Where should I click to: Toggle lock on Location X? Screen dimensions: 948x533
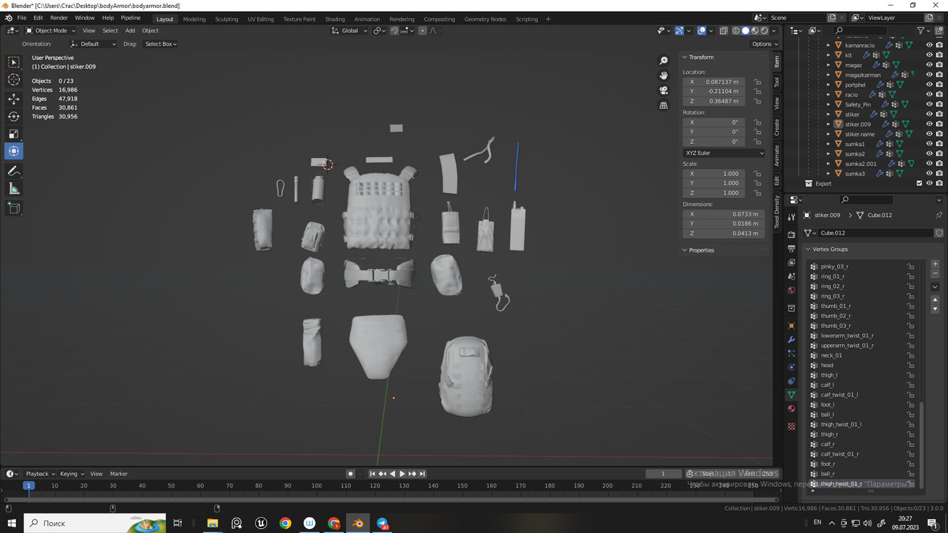(758, 82)
